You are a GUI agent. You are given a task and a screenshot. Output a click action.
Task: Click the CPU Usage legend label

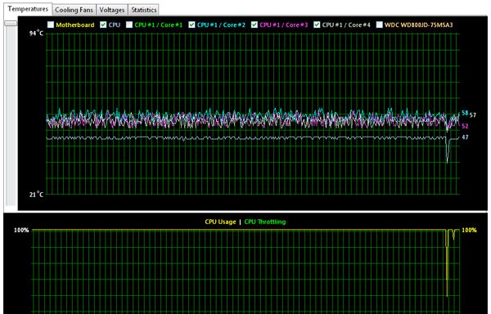(x=220, y=222)
